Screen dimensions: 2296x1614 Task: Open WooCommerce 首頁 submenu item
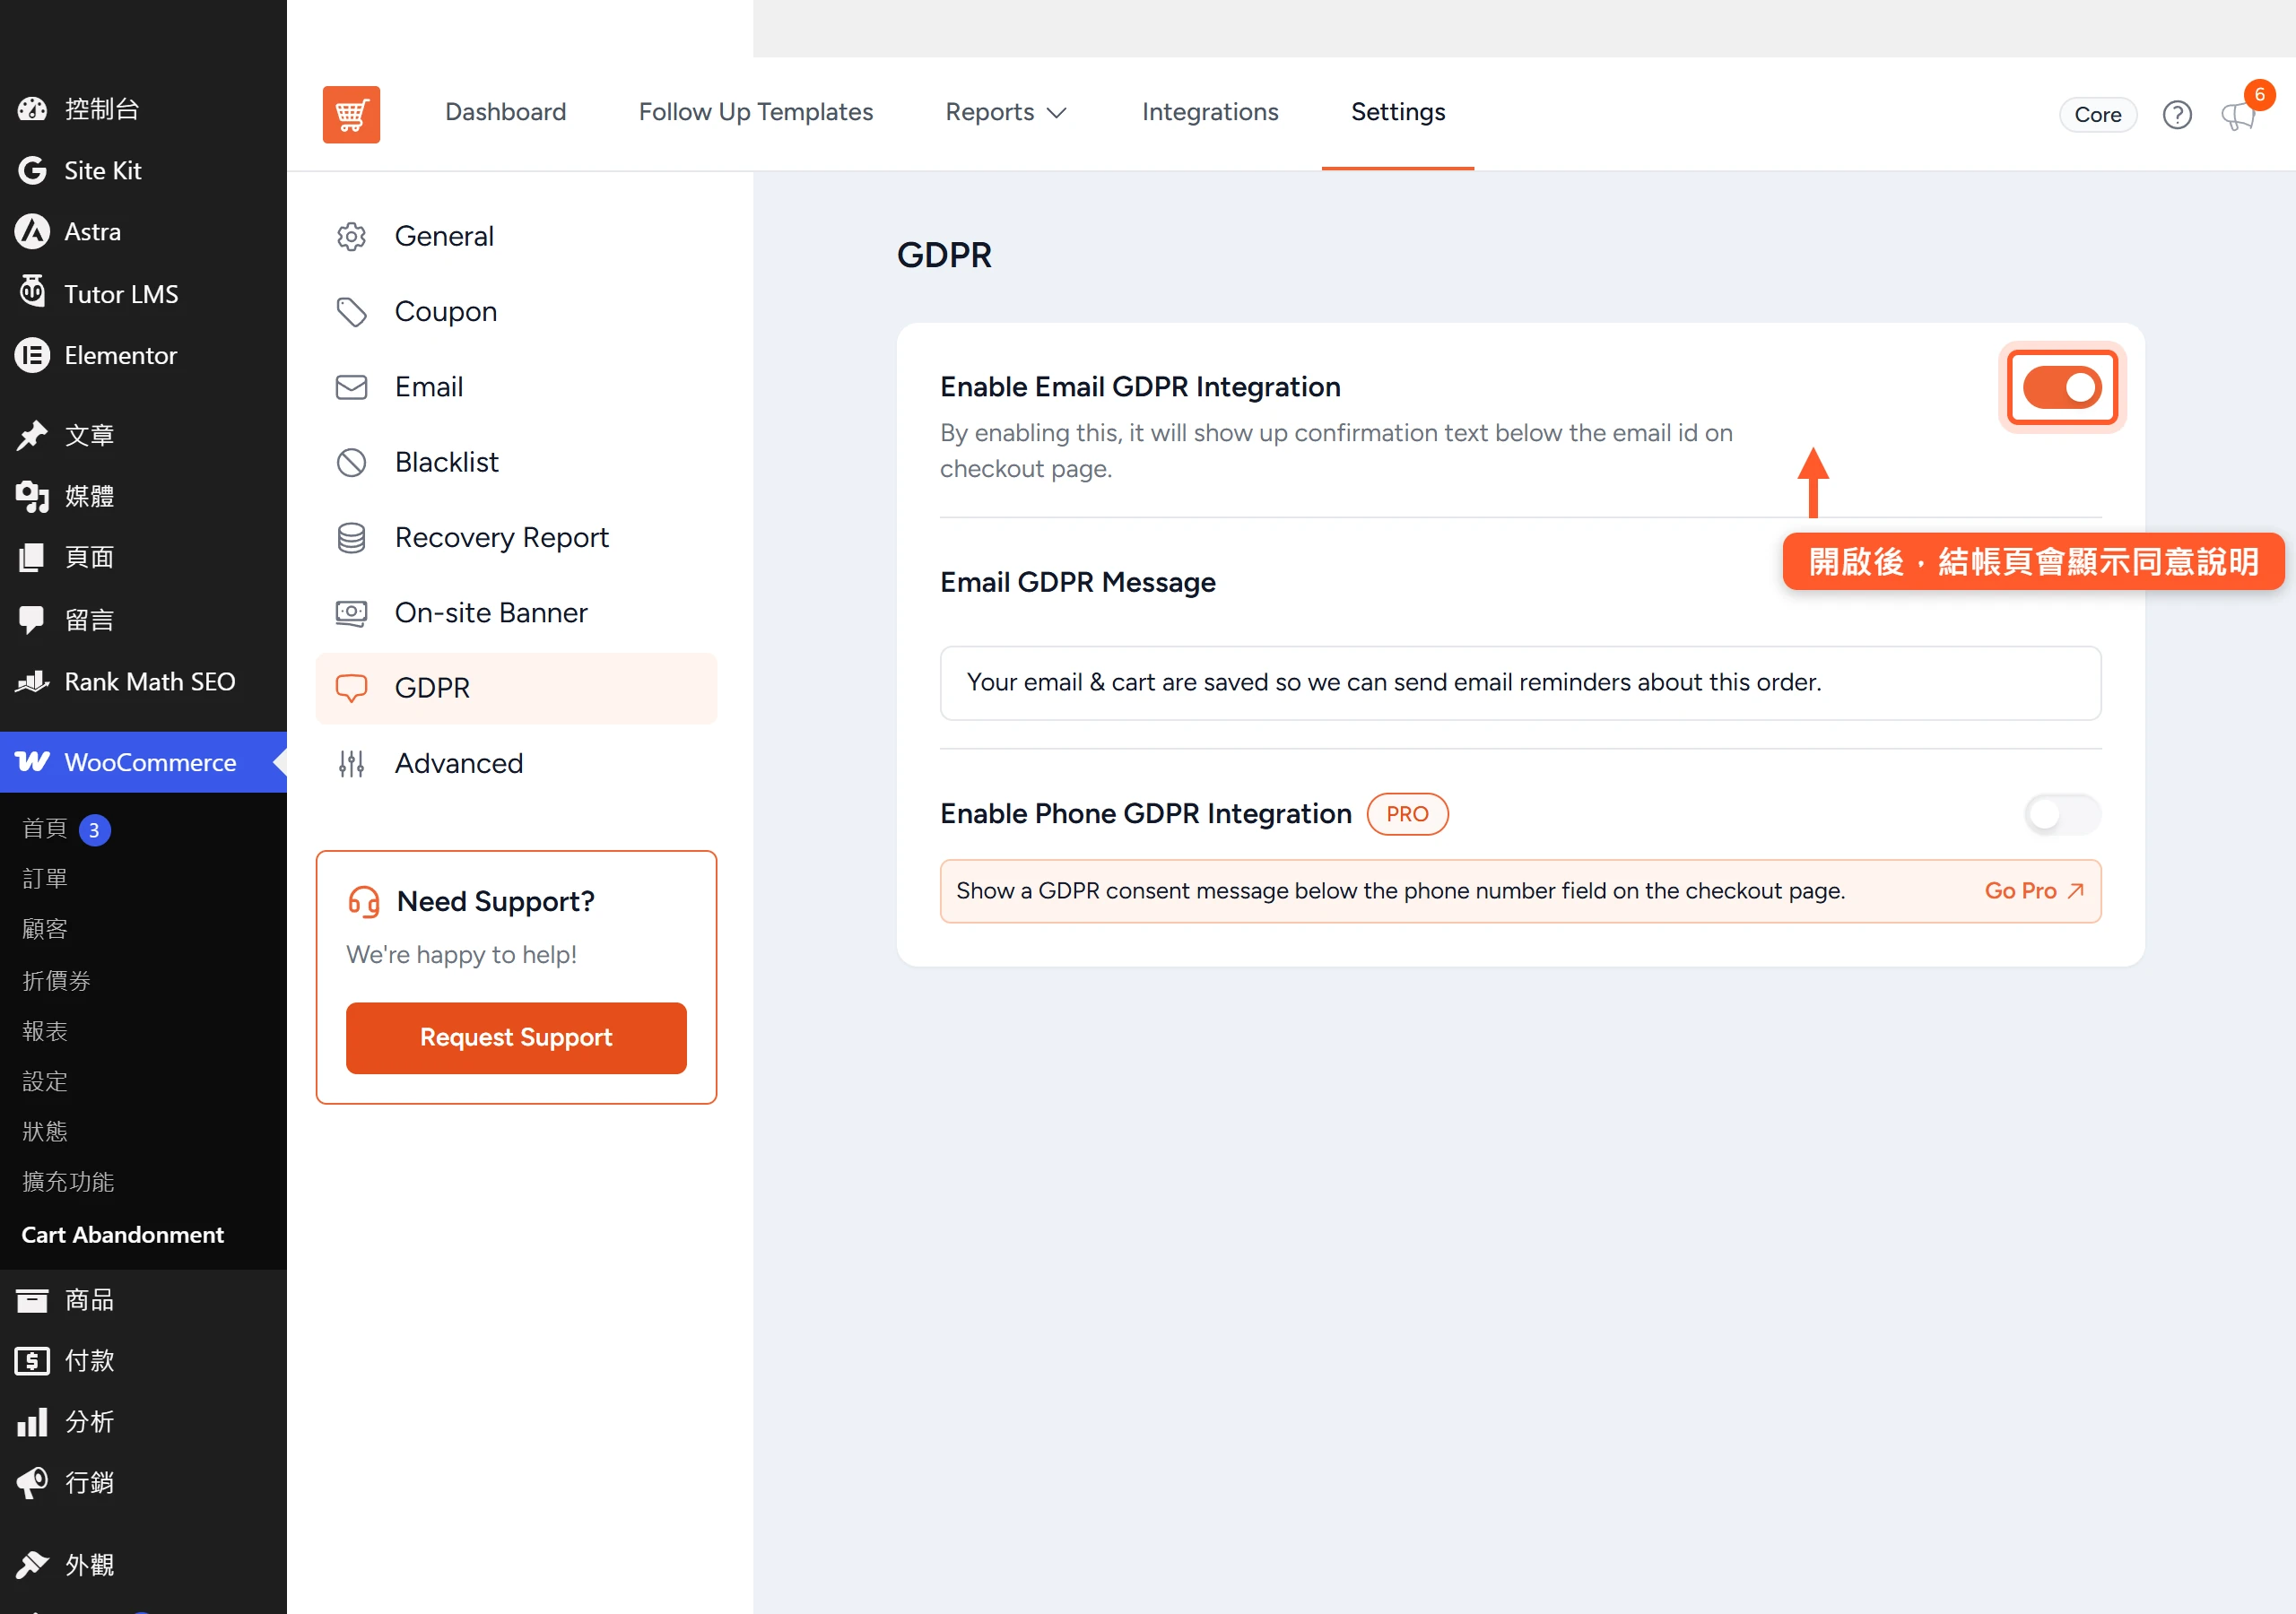45,829
